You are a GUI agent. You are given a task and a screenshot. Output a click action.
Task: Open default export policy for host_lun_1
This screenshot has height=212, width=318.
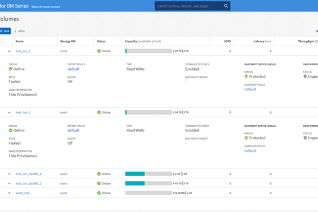click(x=73, y=69)
